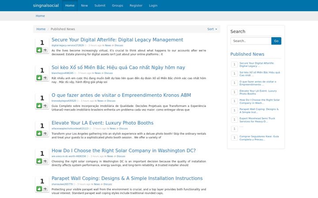The height and width of the screenshot is (198, 318).
Task: Click Home link in grey sub-header bar
Action: [40, 16]
